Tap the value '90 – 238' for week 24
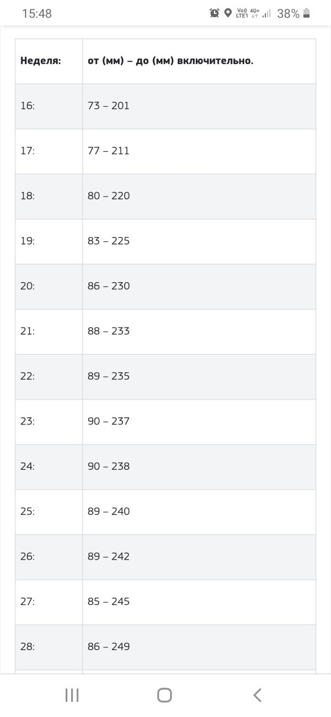331x717 pixels. click(x=109, y=466)
